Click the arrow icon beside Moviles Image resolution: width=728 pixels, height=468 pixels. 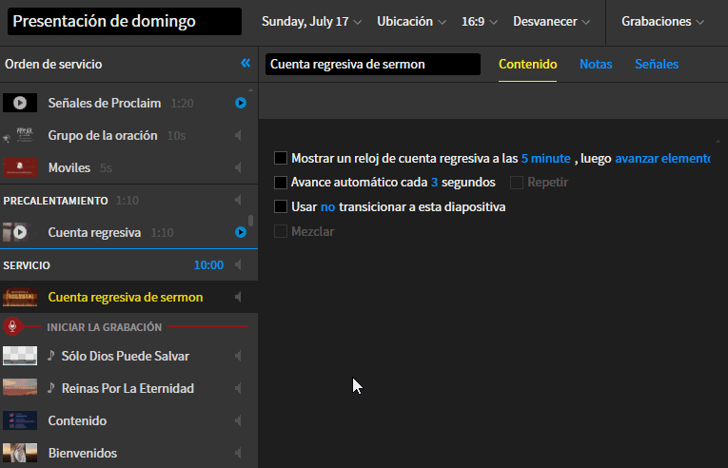(x=238, y=167)
